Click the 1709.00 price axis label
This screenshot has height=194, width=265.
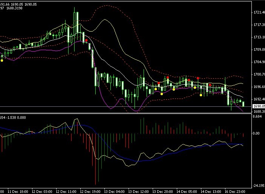tap(259, 50)
